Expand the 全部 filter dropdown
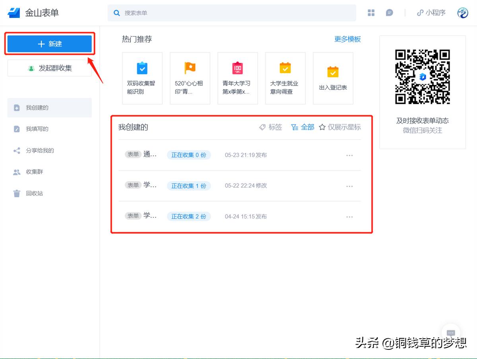477x359 pixels. [x=303, y=127]
